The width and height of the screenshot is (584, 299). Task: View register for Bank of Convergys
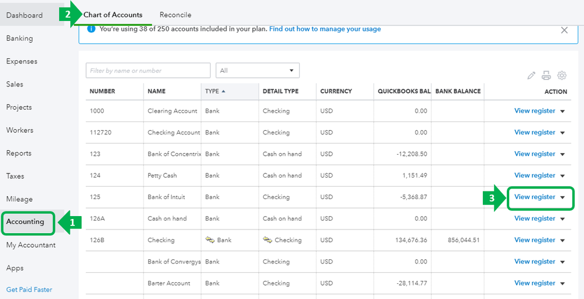pos(534,262)
